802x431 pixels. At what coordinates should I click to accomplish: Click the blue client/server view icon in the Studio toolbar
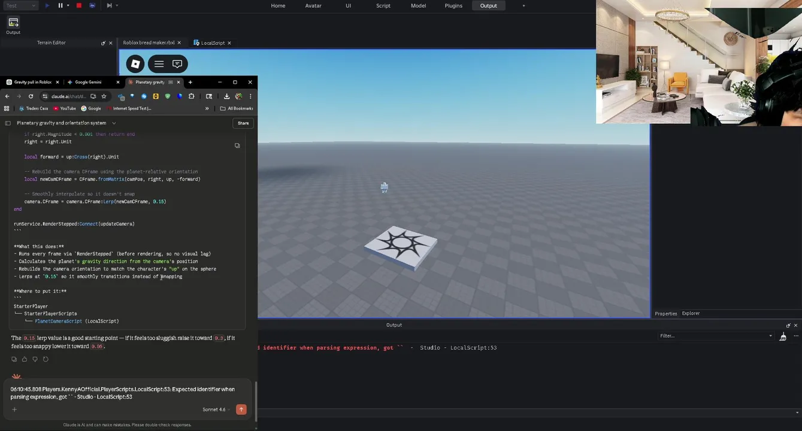[x=92, y=5]
